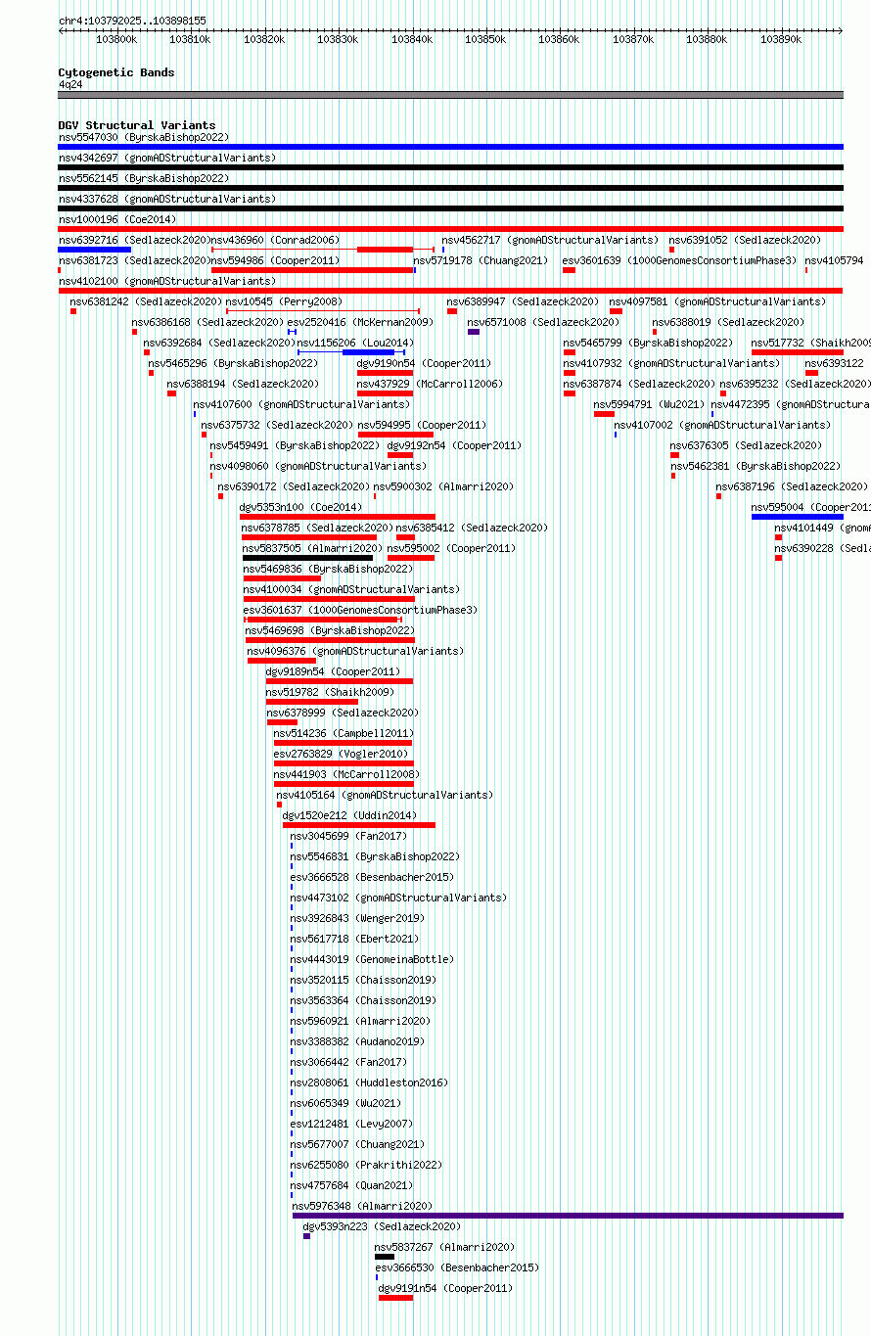
Task: Open variant nsv1156206 (Lou2014)
Action: pyautogui.click(x=355, y=343)
